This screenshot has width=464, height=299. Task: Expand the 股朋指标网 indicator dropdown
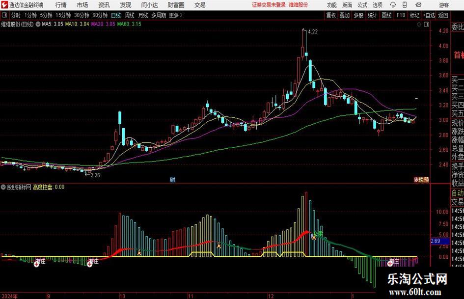point(3,187)
